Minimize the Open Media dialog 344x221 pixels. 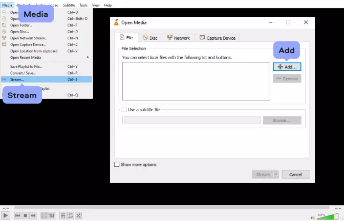[x=270, y=22]
